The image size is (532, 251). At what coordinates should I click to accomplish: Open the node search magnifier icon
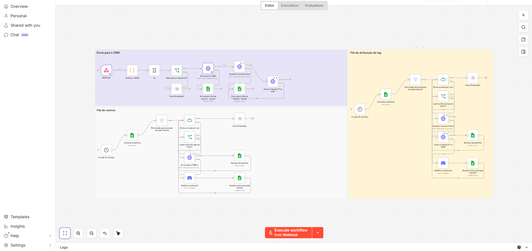point(523,27)
